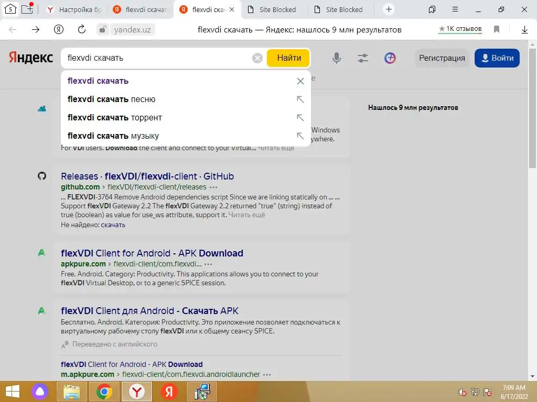Bookmark this page with flag icon
This screenshot has width=537, height=402.
[497, 29]
